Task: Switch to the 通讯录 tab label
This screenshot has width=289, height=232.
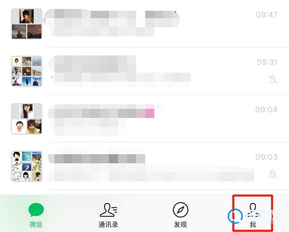Action: click(x=108, y=224)
